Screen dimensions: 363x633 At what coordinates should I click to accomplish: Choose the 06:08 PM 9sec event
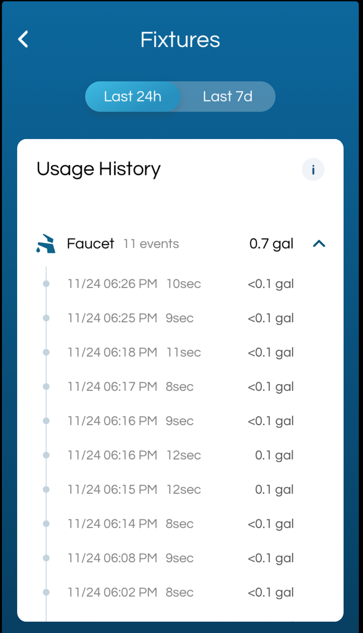click(180, 558)
